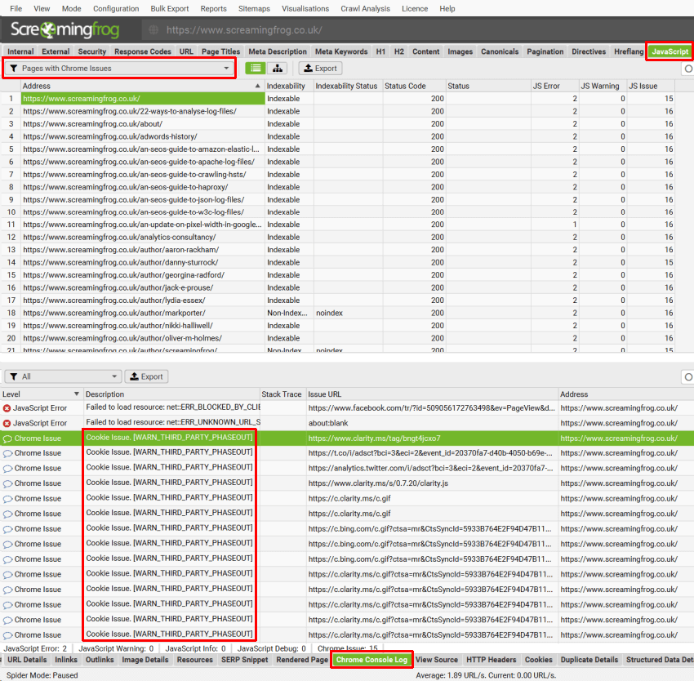Click the URL input field
This screenshot has width=694, height=681.
coord(416,30)
